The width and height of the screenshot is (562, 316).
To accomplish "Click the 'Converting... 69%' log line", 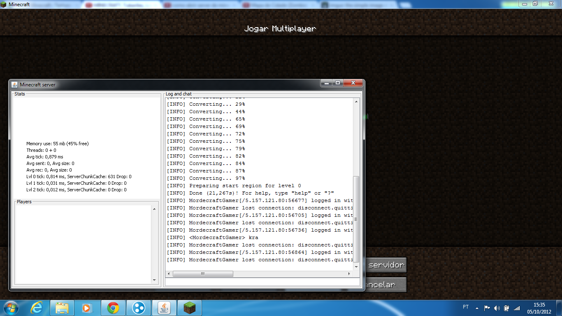I will pyautogui.click(x=206, y=126).
